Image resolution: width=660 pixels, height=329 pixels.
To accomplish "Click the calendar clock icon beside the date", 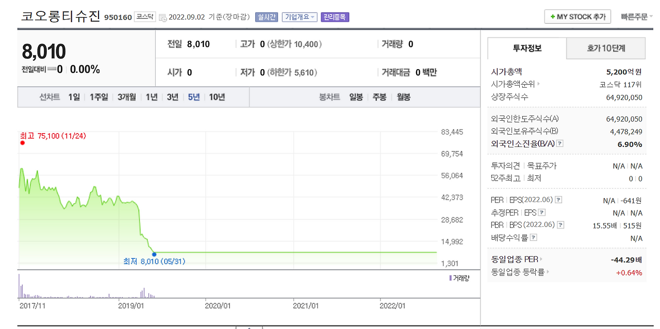I will coord(163,18).
